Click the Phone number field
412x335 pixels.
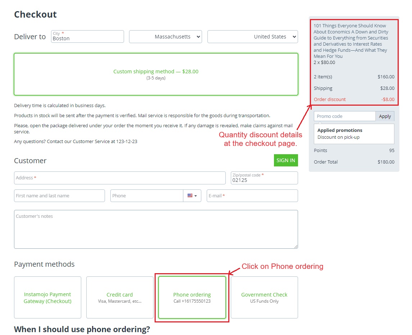click(x=147, y=196)
